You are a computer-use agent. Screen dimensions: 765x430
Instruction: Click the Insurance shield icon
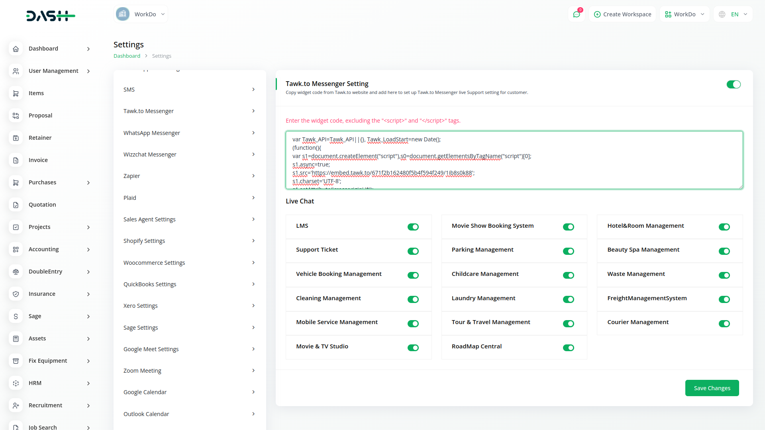click(16, 294)
